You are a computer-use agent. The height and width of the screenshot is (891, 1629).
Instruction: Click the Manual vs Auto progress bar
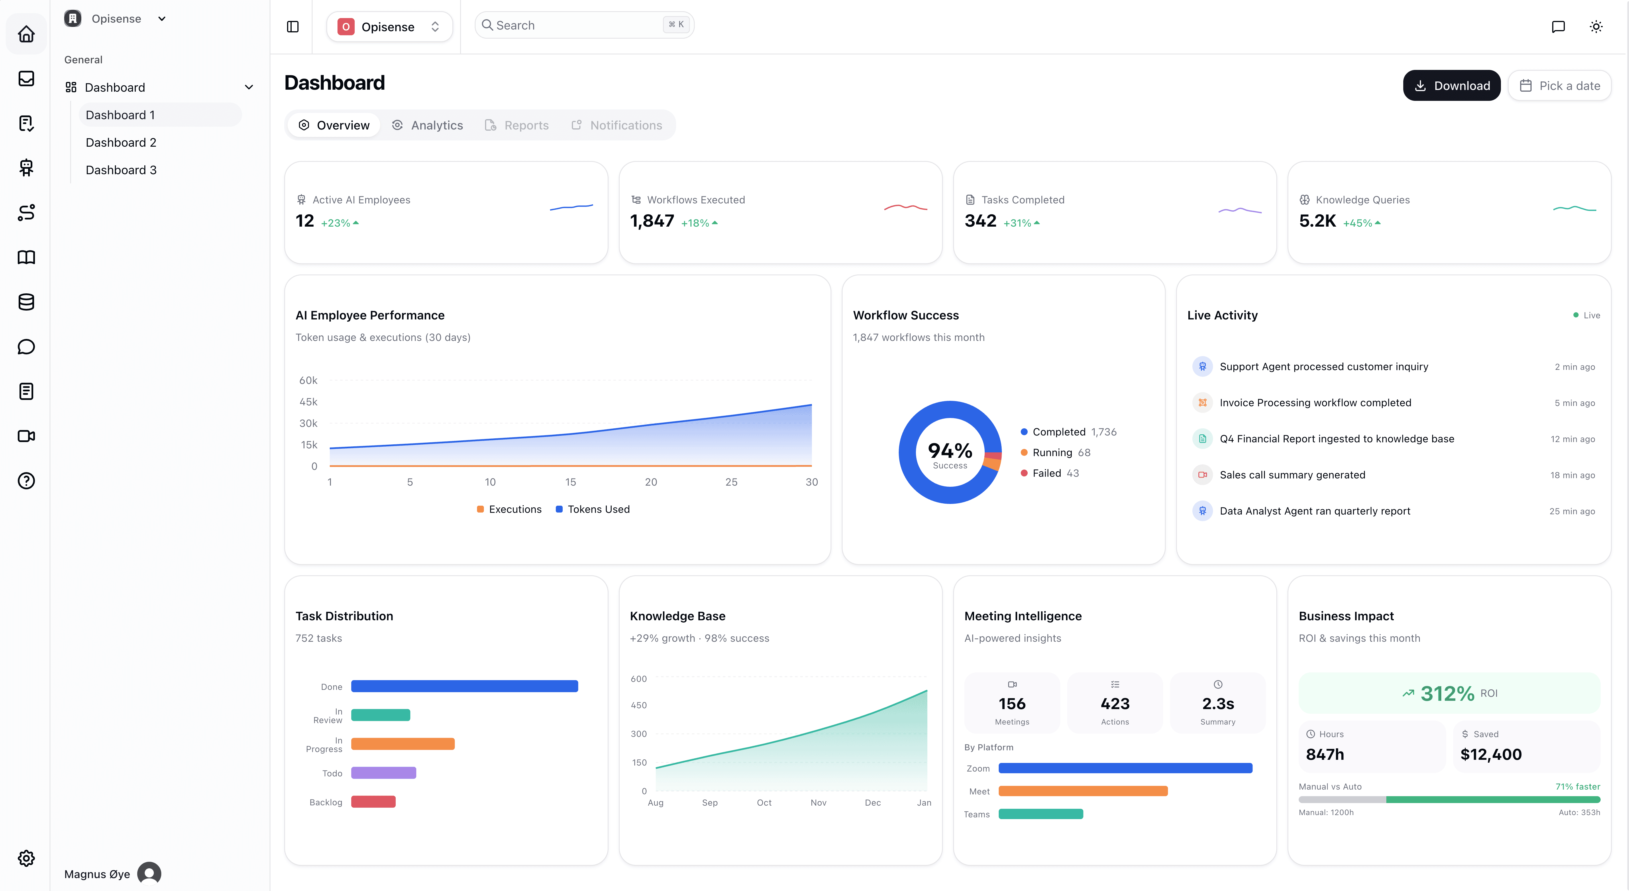click(x=1449, y=799)
